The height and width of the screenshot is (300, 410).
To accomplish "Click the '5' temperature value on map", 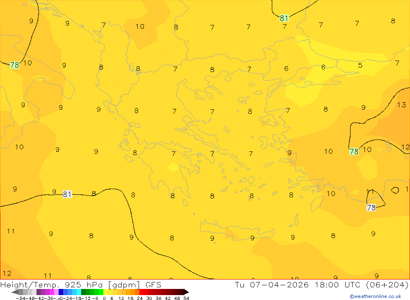I will tap(360, 65).
